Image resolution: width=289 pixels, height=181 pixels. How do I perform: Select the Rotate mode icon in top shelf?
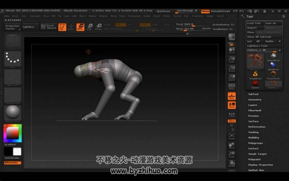pyautogui.click(x=99, y=27)
